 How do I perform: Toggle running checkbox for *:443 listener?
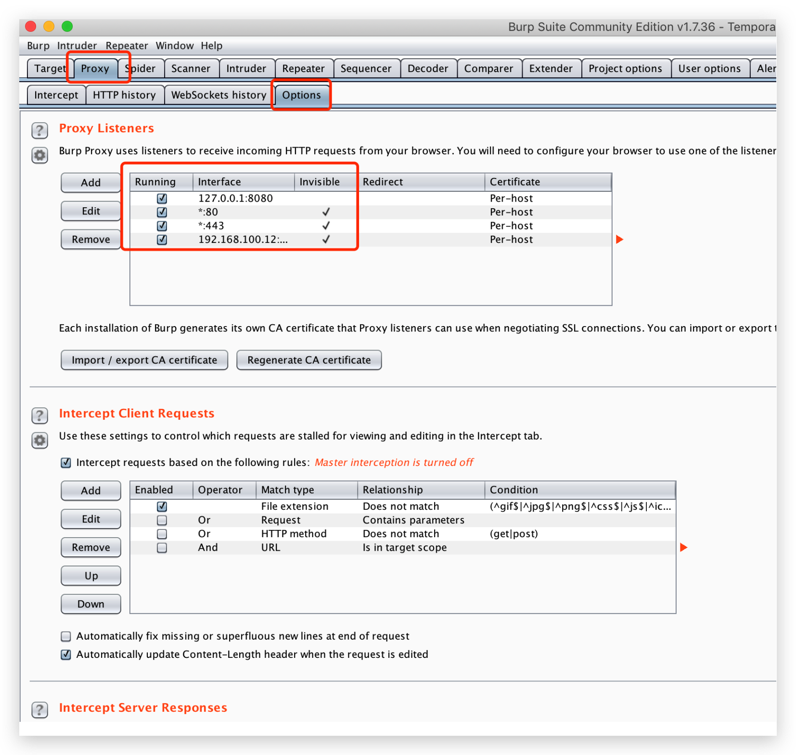pos(162,226)
